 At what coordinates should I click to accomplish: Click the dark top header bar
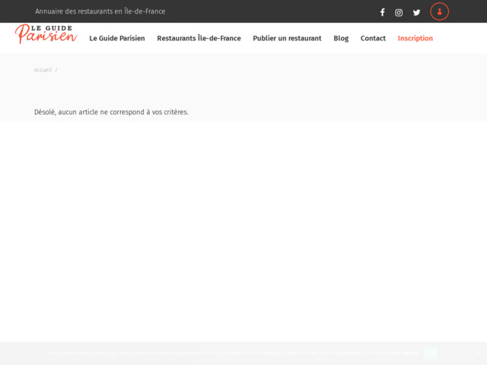coord(266,11)
